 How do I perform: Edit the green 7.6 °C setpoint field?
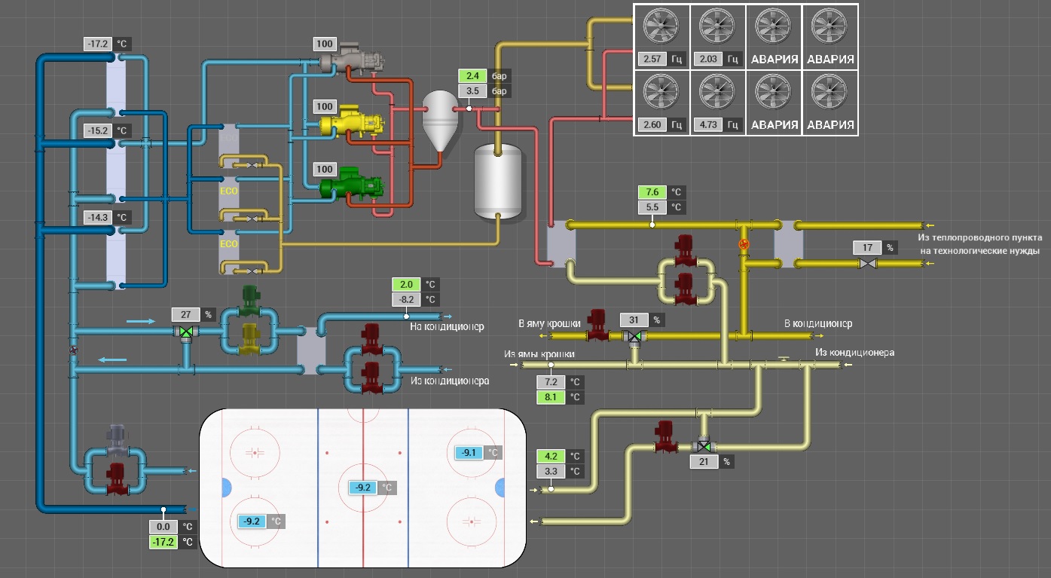[652, 191]
